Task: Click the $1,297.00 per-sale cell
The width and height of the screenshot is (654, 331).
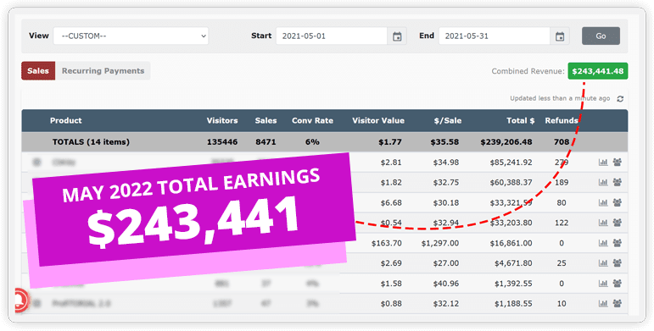Action: tap(440, 243)
